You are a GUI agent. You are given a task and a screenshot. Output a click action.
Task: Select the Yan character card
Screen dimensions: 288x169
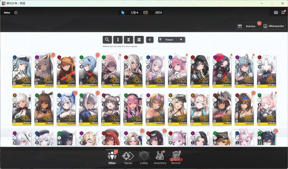[111, 109]
